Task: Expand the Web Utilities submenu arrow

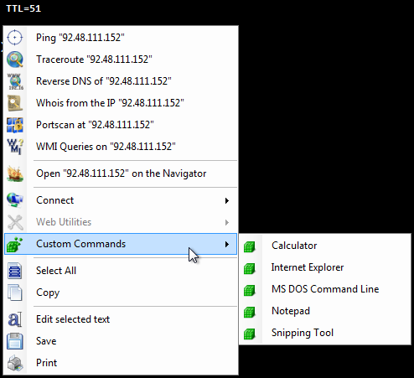Action: coord(227,222)
